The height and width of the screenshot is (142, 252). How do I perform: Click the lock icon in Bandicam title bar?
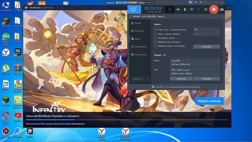(191, 2)
